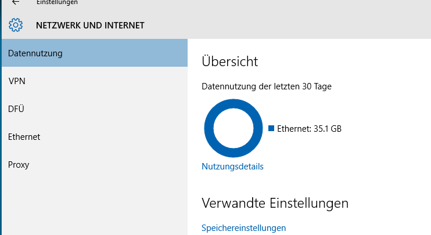This screenshot has height=235, width=431.
Task: Click the Übersicht heading
Action: pos(230,61)
